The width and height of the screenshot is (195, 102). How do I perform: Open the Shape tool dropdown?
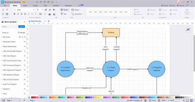click(76, 10)
